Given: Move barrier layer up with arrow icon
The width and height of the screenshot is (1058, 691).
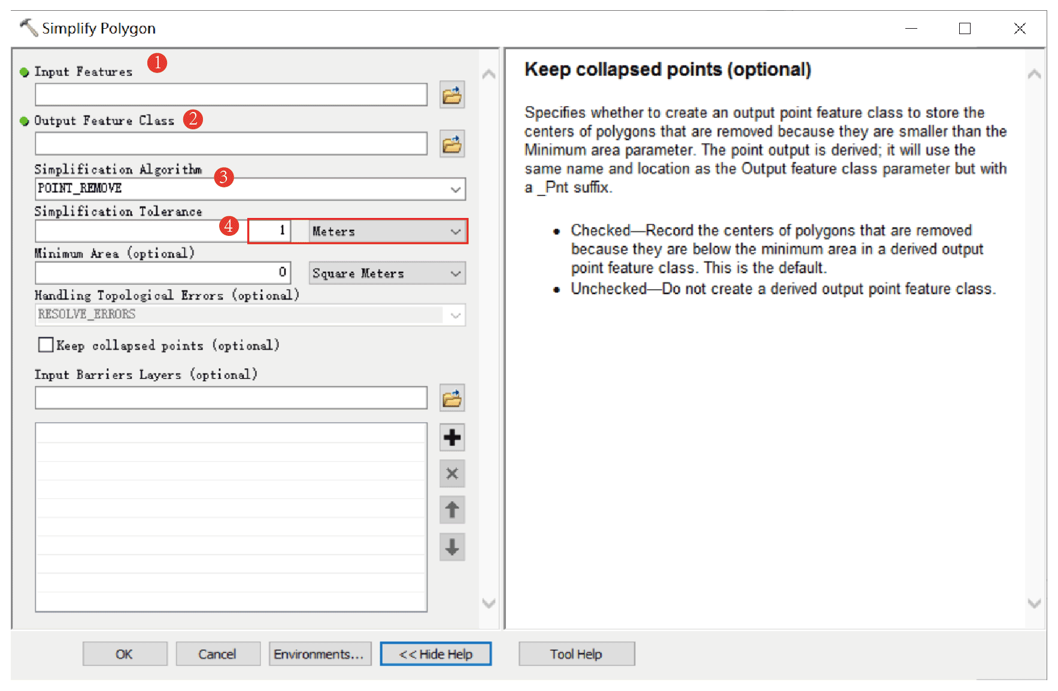Looking at the screenshot, I should click(x=451, y=510).
